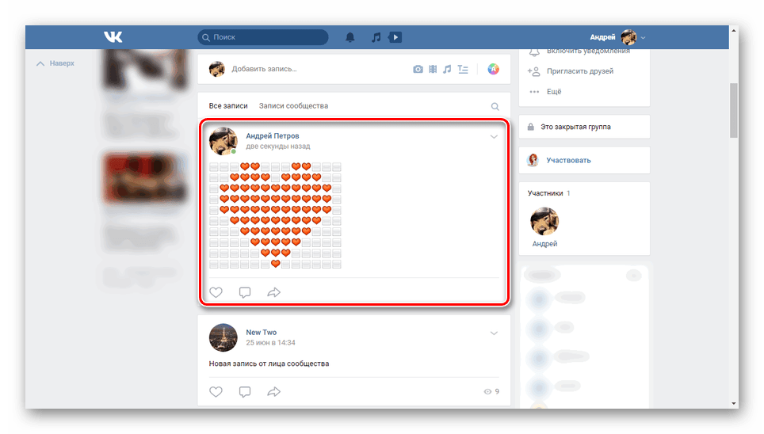Open the article editor icon
The width and height of the screenshot is (764, 434).
463,69
